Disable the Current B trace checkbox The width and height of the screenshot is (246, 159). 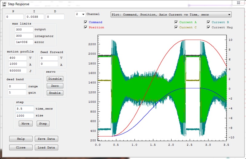pos(209,22)
